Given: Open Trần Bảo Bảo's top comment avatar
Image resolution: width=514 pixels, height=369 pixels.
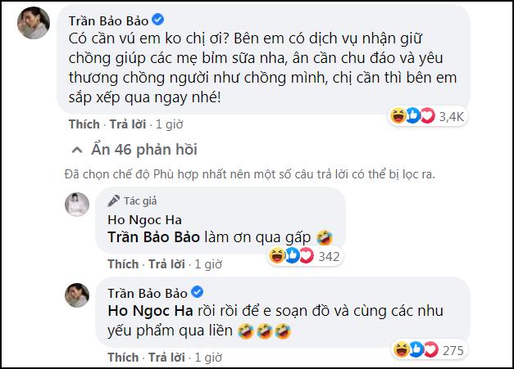Looking at the screenshot, I should click(29, 25).
